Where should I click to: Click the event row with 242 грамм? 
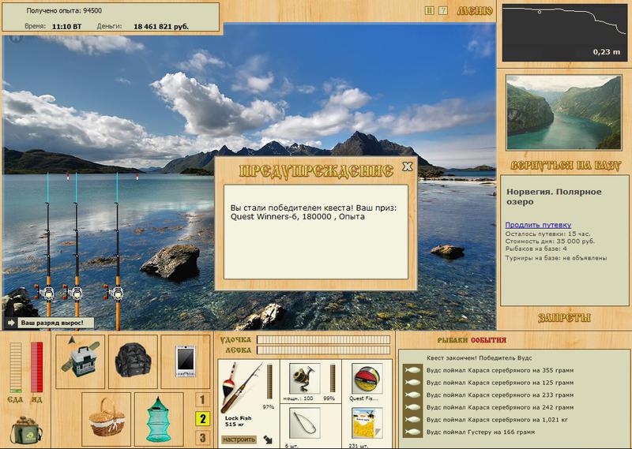pos(500,407)
